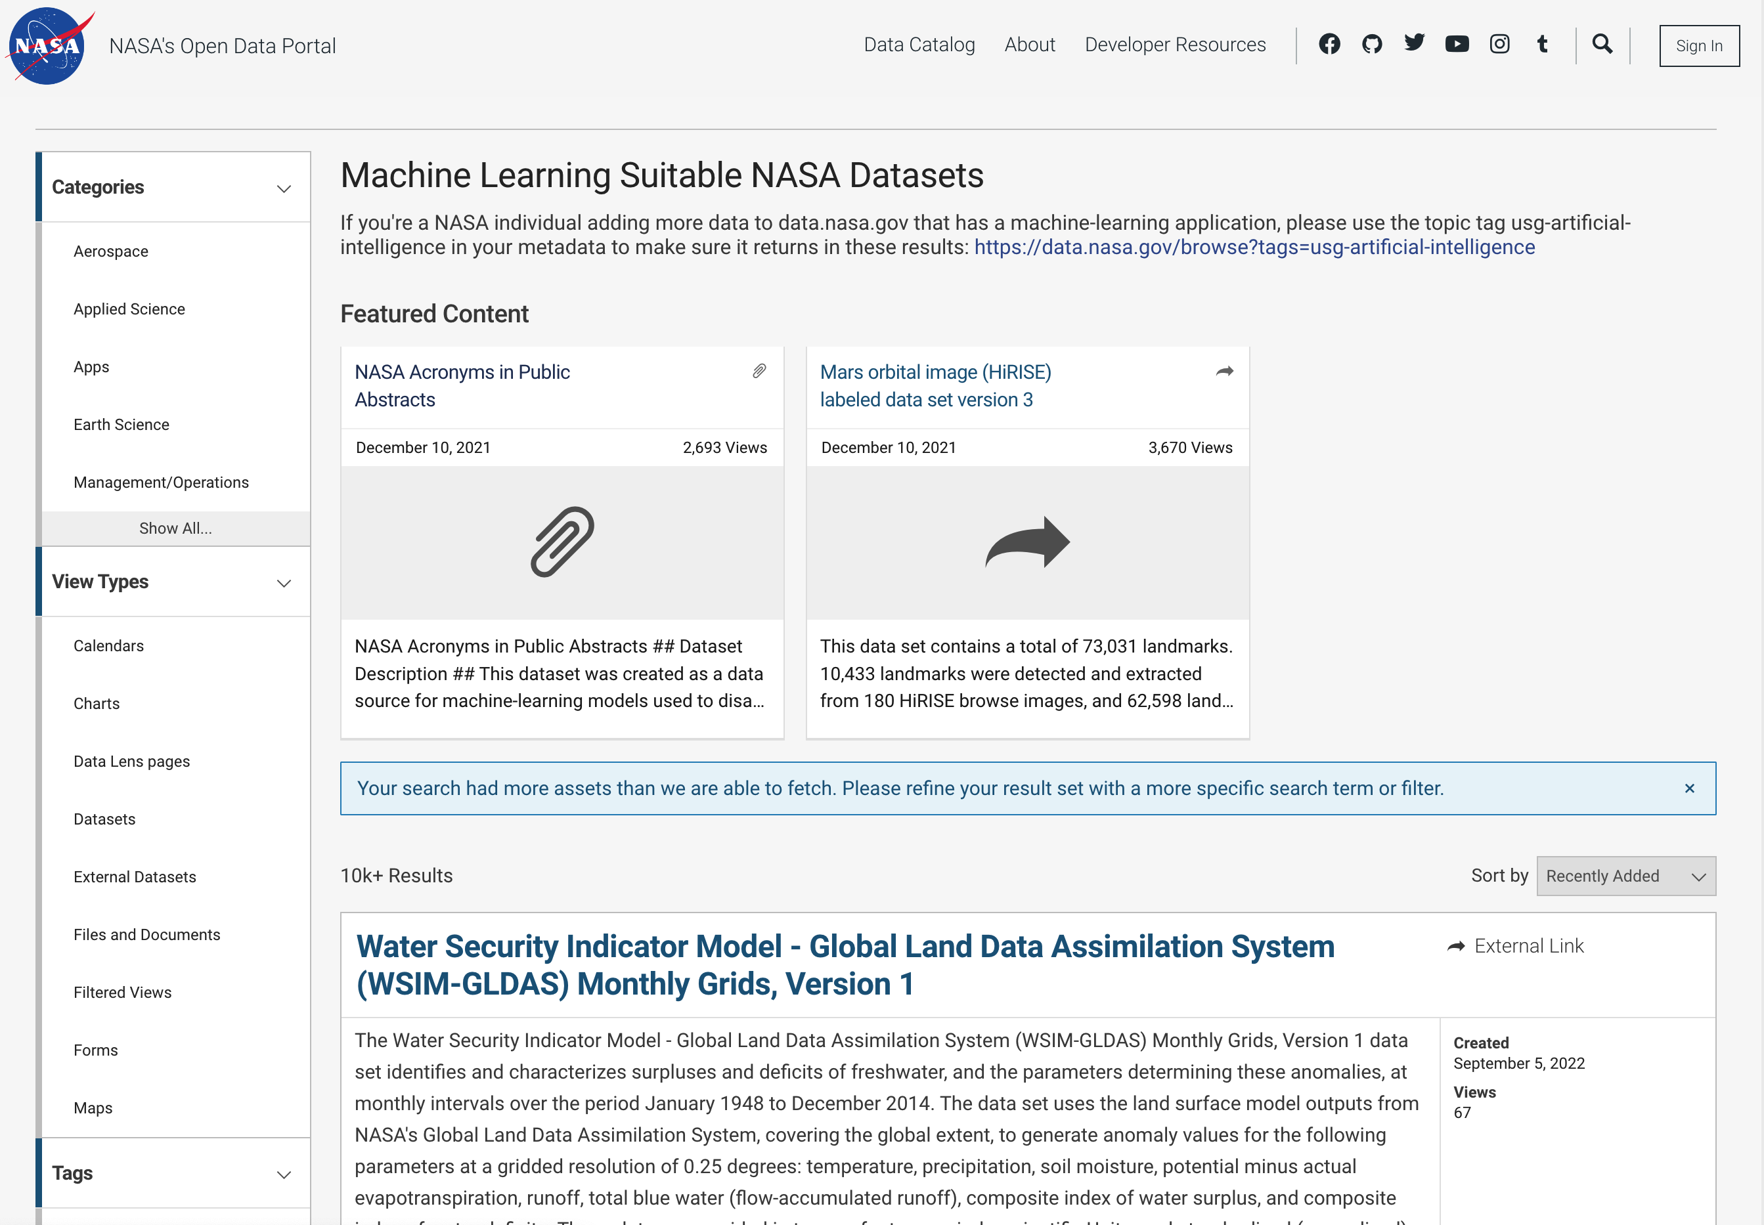Image resolution: width=1764 pixels, height=1225 pixels.
Task: Open the usg-artificial-intelligence browse URL link
Action: click(x=1254, y=247)
